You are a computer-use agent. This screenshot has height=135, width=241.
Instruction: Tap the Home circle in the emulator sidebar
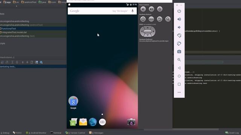pos(179,76)
